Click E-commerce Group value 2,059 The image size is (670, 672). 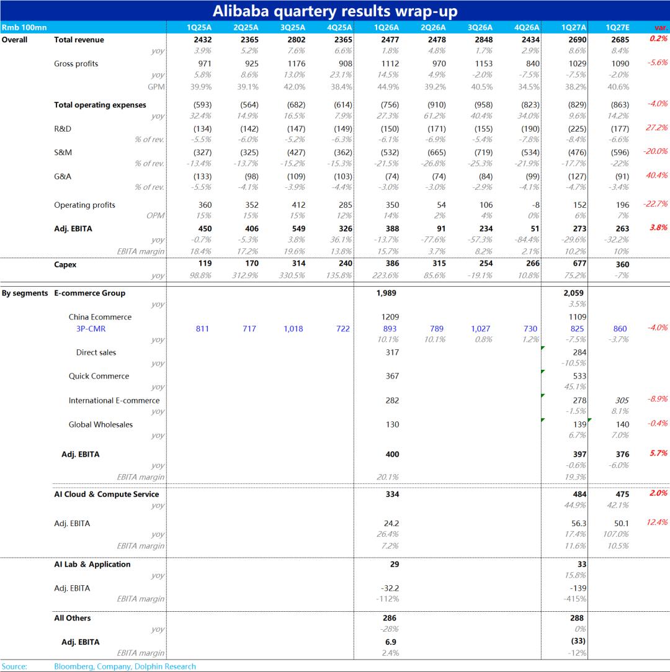click(x=573, y=293)
